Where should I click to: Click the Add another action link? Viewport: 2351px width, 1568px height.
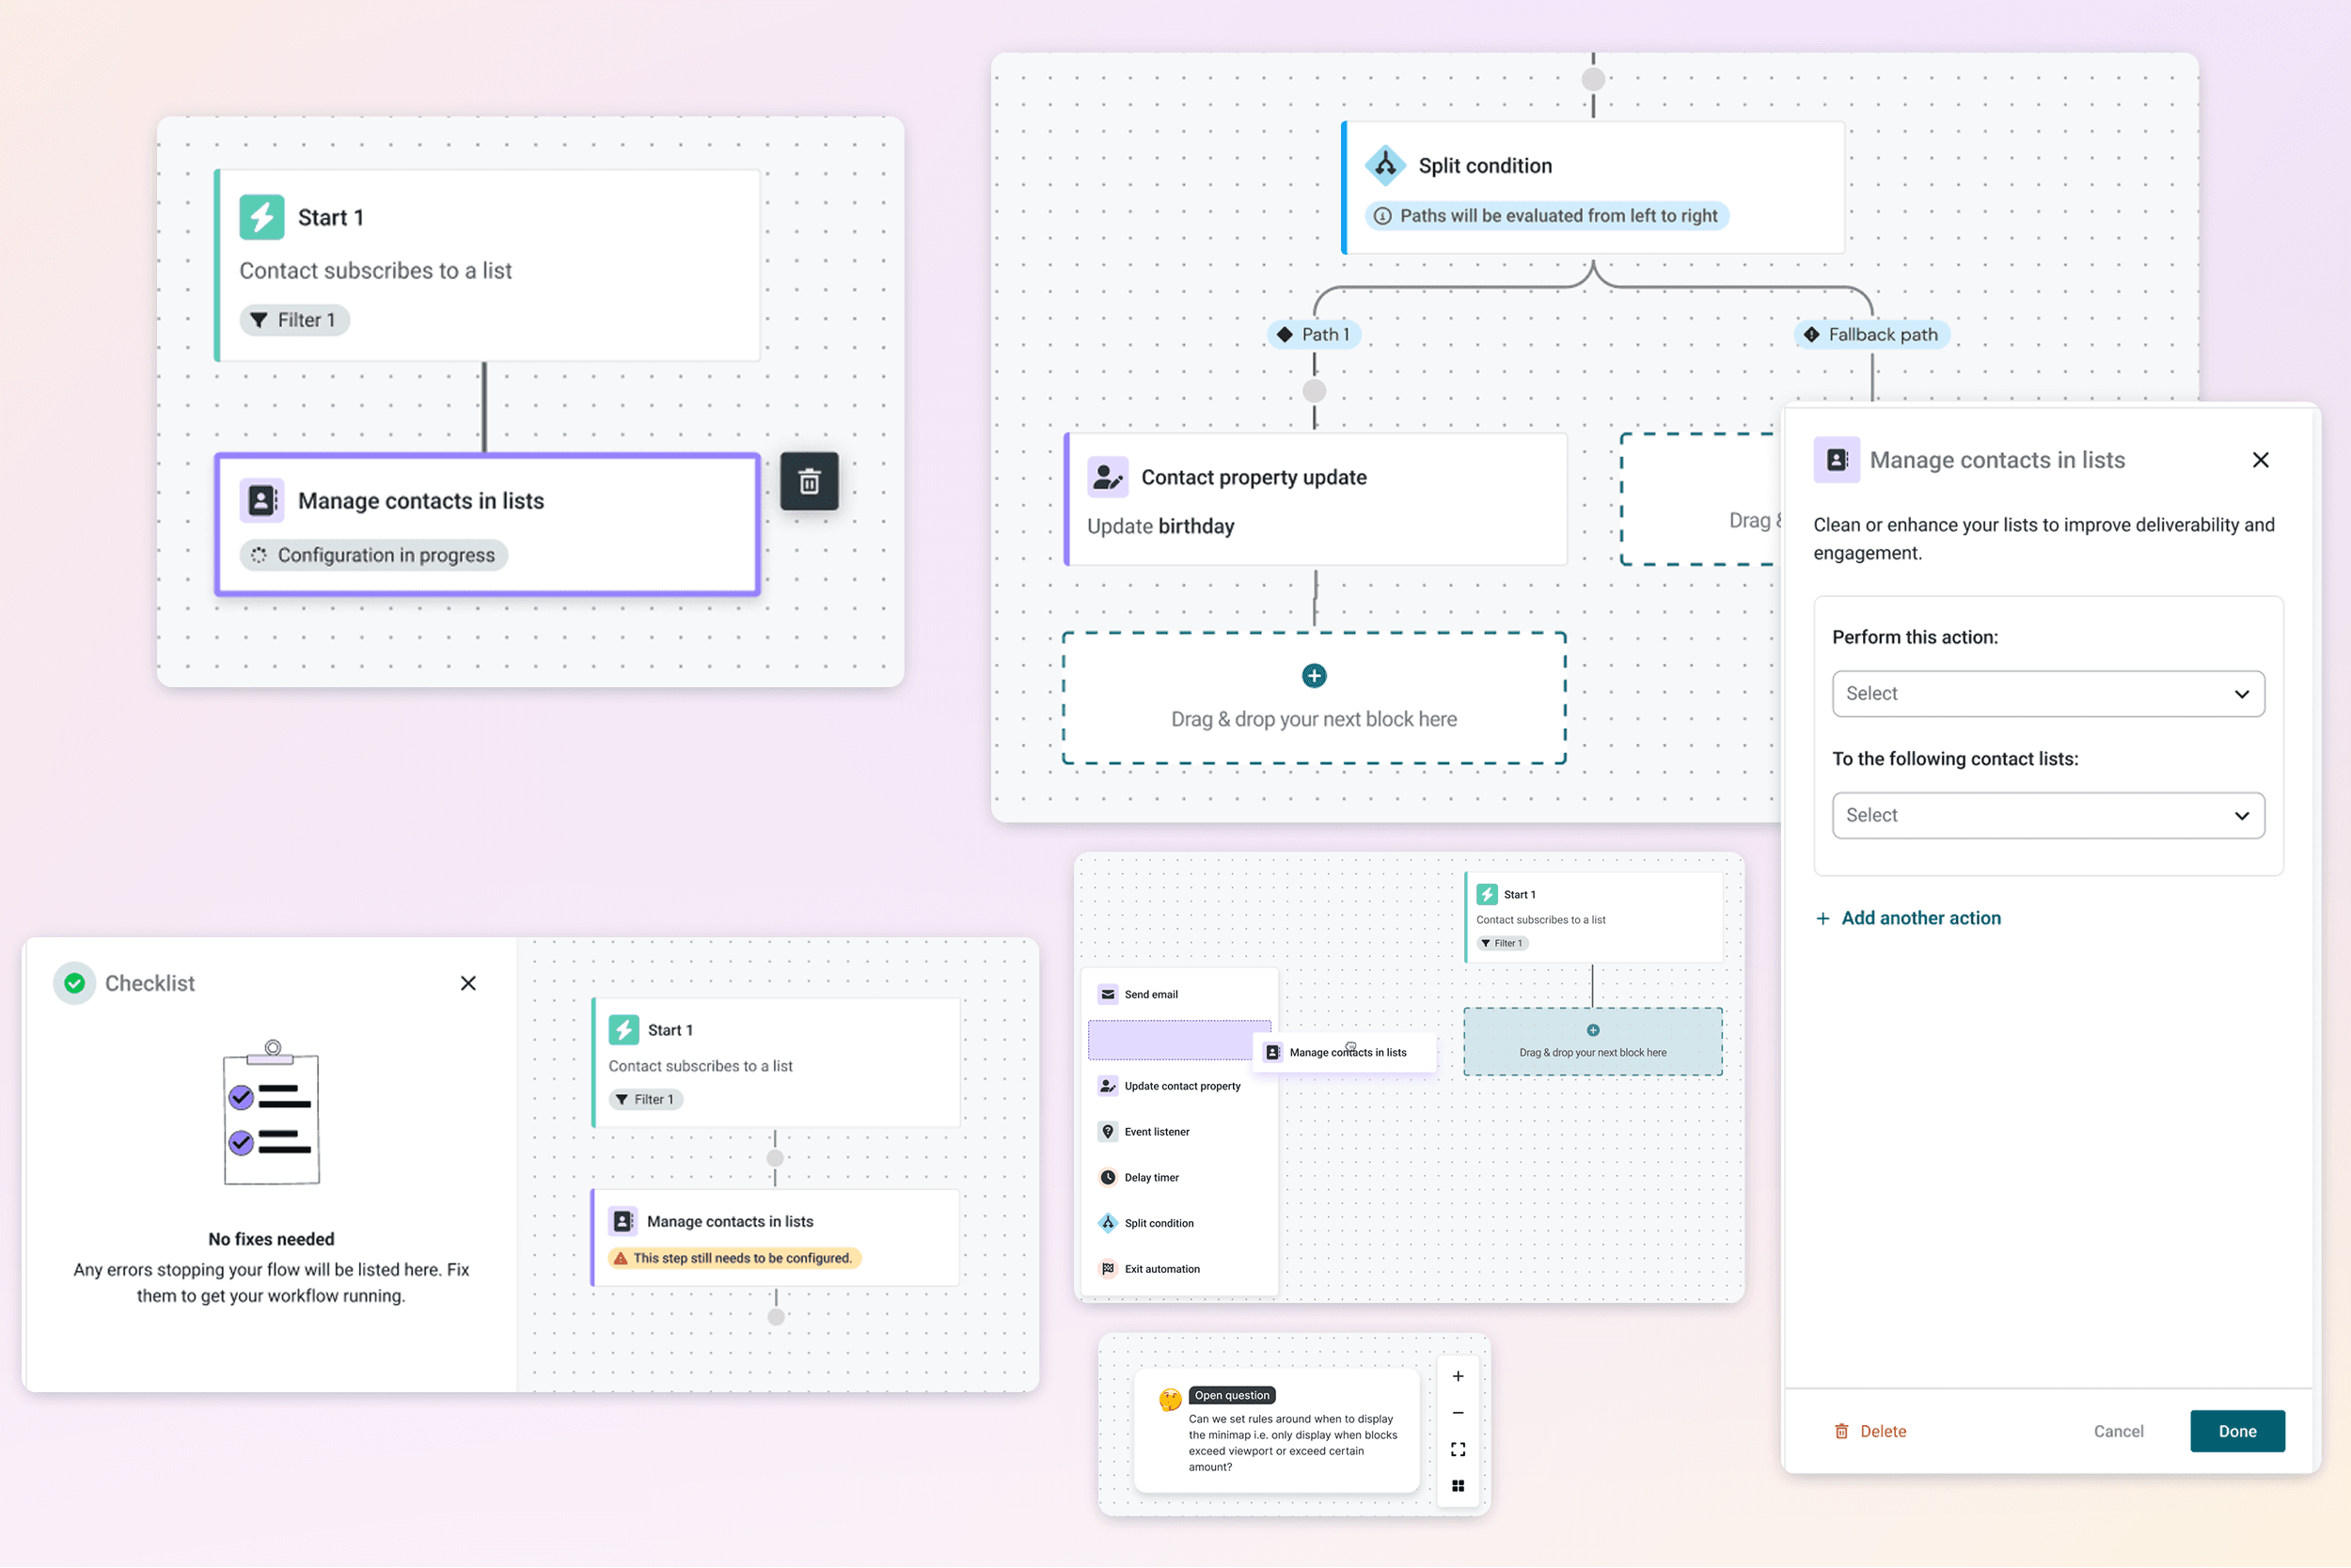click(x=1919, y=918)
